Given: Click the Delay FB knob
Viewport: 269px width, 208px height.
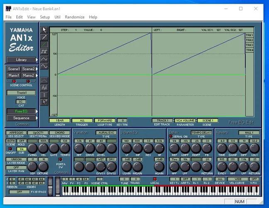Looking at the screenshot, I should coord(207,149).
